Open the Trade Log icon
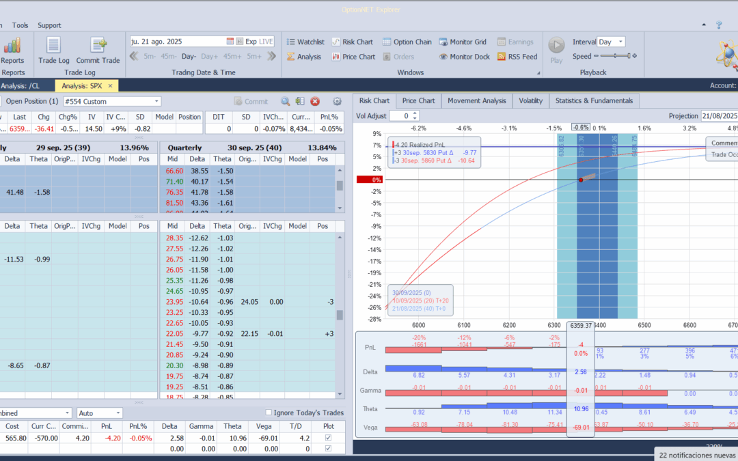 tap(54, 45)
